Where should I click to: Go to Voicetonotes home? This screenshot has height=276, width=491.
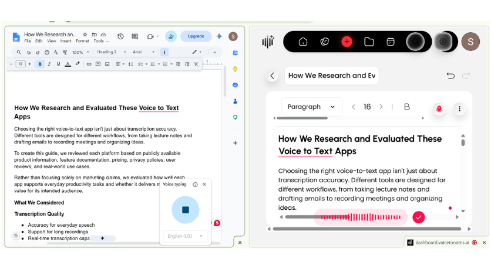(x=303, y=42)
